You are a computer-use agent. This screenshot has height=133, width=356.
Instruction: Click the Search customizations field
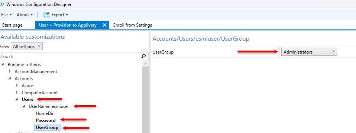click(x=70, y=57)
